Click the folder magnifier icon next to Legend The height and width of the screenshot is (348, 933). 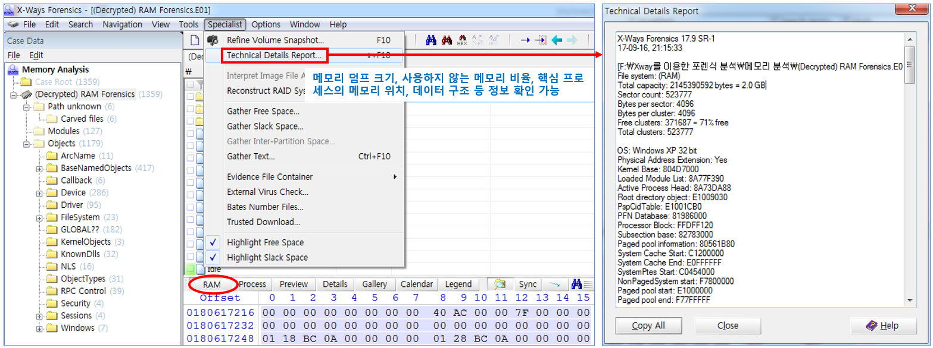pyautogui.click(x=499, y=284)
